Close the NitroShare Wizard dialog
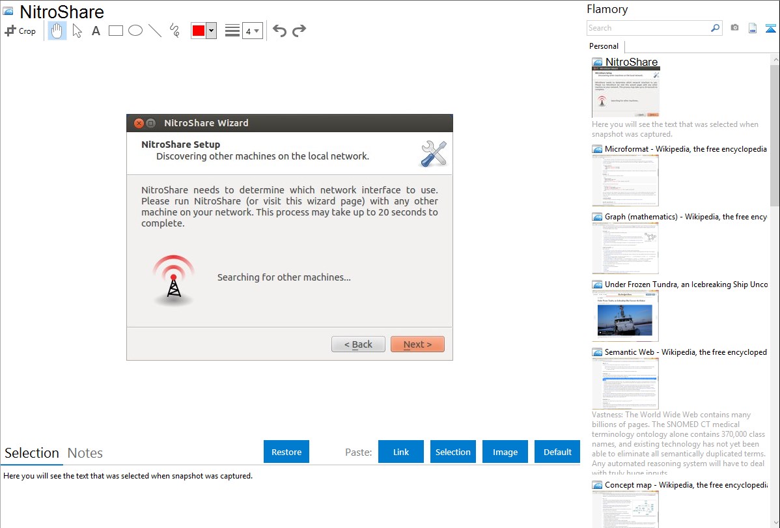The height and width of the screenshot is (528, 780). pos(139,123)
